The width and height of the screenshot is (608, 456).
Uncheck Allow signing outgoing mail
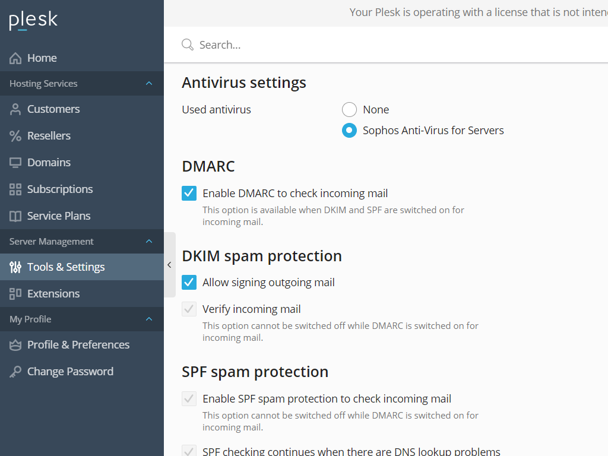[x=189, y=282]
